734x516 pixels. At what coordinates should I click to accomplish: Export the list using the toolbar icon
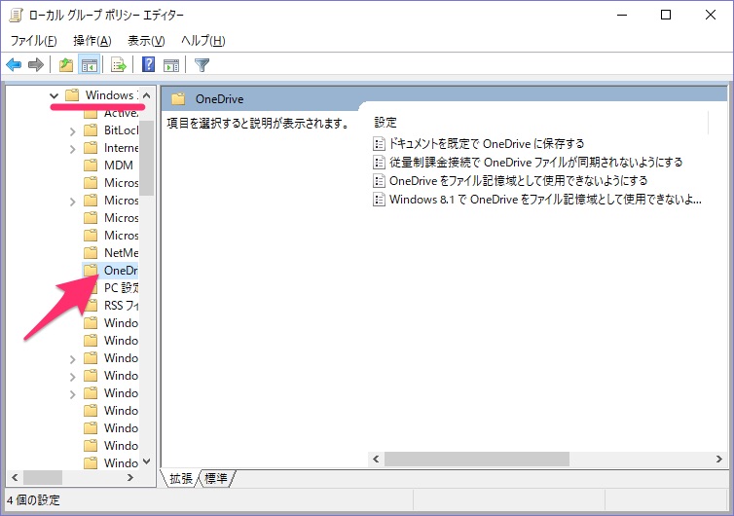(x=119, y=64)
